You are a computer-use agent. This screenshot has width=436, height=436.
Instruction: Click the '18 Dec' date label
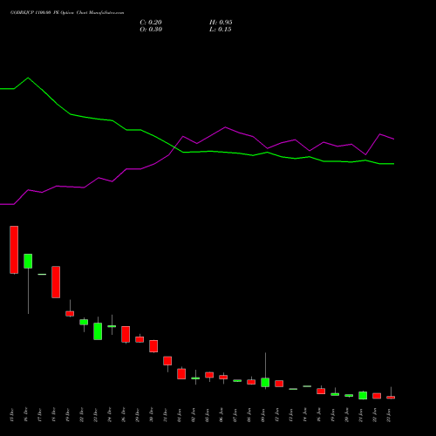(54, 415)
